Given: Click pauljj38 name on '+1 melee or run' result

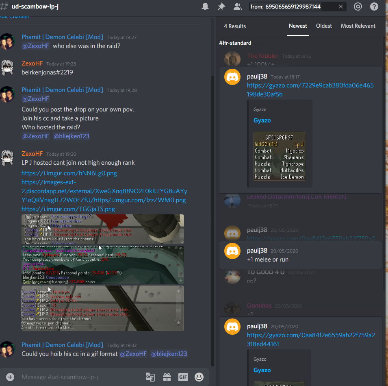Looking at the screenshot, I should click(x=257, y=251).
